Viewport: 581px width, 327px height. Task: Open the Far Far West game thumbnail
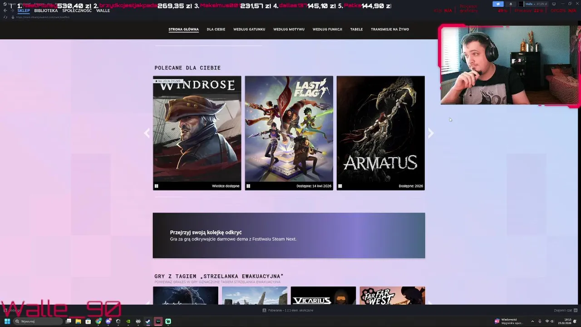click(392, 296)
